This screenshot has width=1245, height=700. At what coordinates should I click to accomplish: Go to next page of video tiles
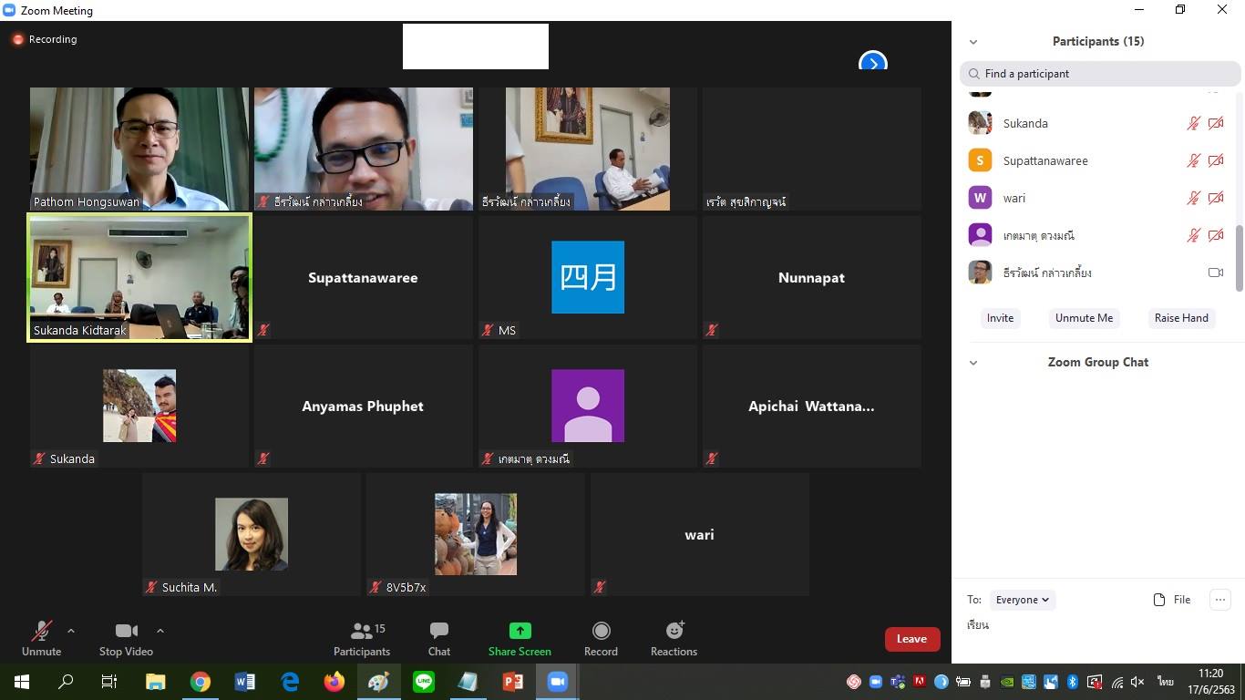click(872, 63)
